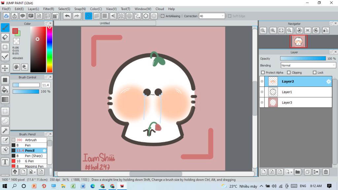Rotate canvas right in Navigator

pyautogui.click(x=316, y=30)
